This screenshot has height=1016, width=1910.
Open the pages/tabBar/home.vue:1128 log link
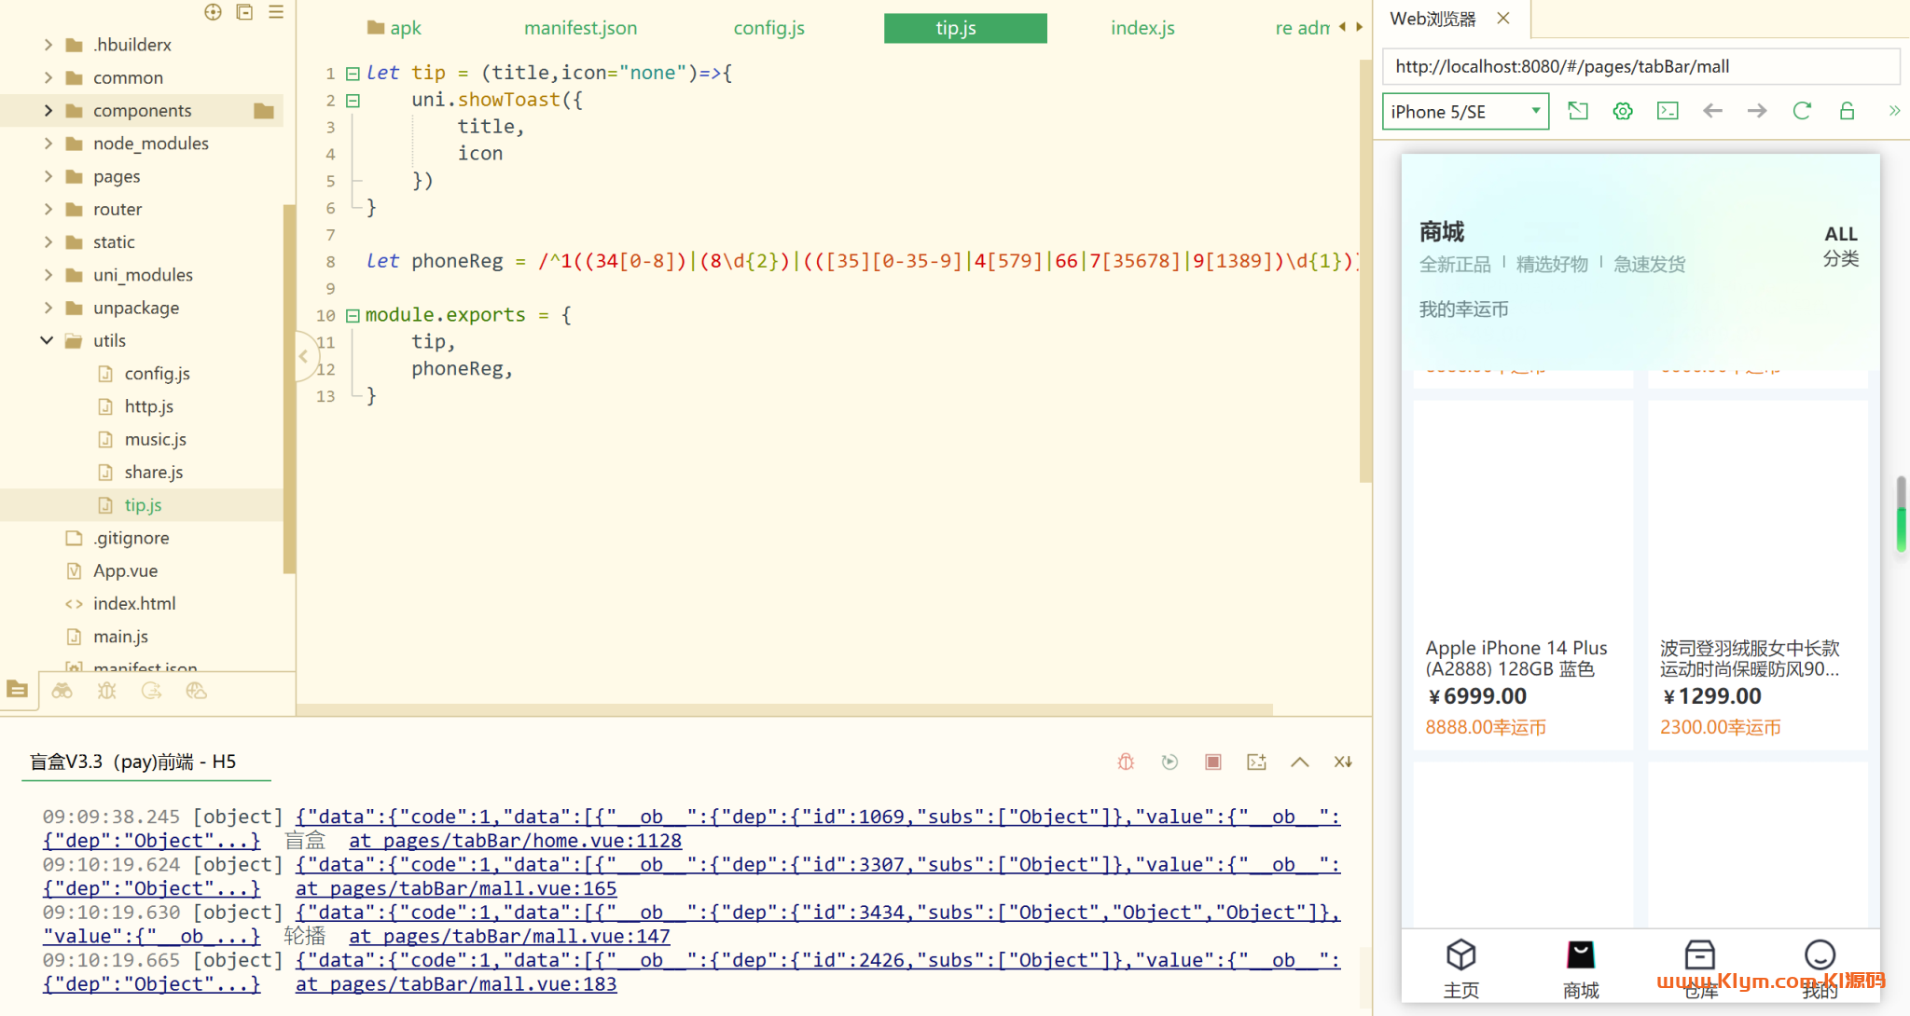point(515,840)
